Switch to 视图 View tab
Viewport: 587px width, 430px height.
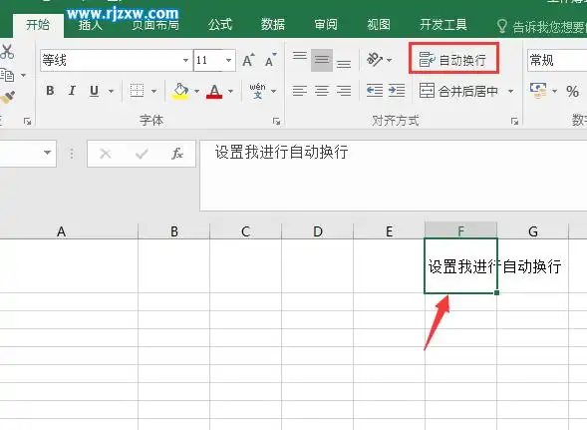point(379,25)
